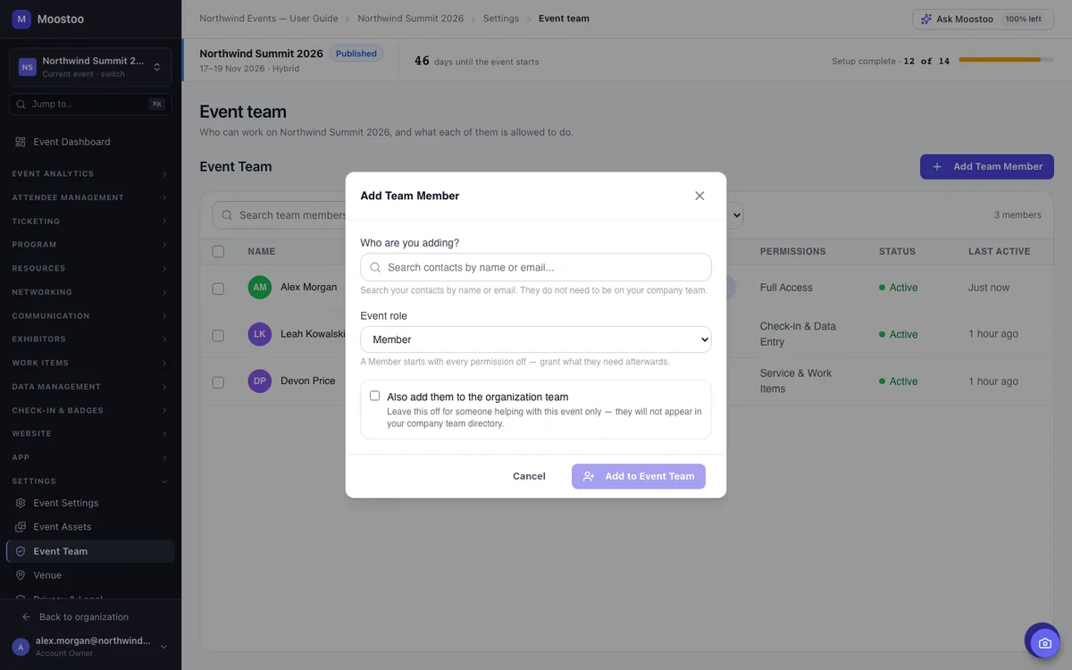
Task: Open the Northwind Summit event switcher
Action: tap(90, 67)
